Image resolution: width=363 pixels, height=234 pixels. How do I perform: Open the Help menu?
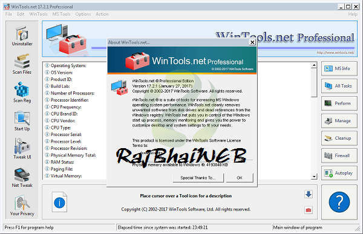pyautogui.click(x=353, y=14)
